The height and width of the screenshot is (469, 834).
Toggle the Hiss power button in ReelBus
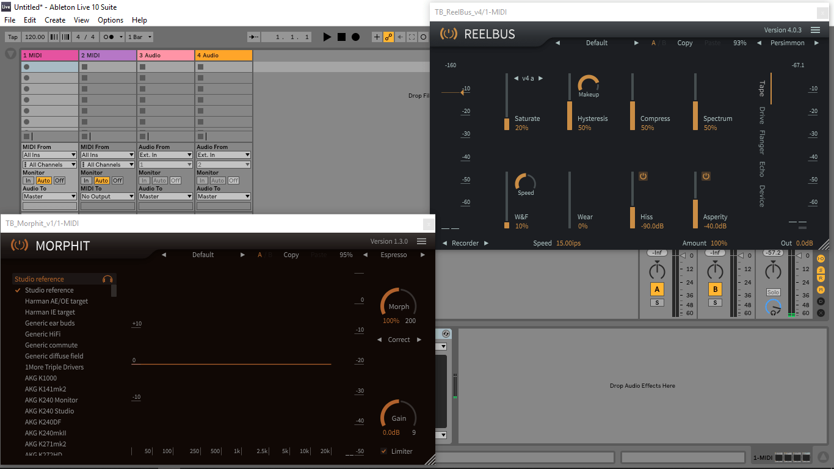(x=643, y=176)
